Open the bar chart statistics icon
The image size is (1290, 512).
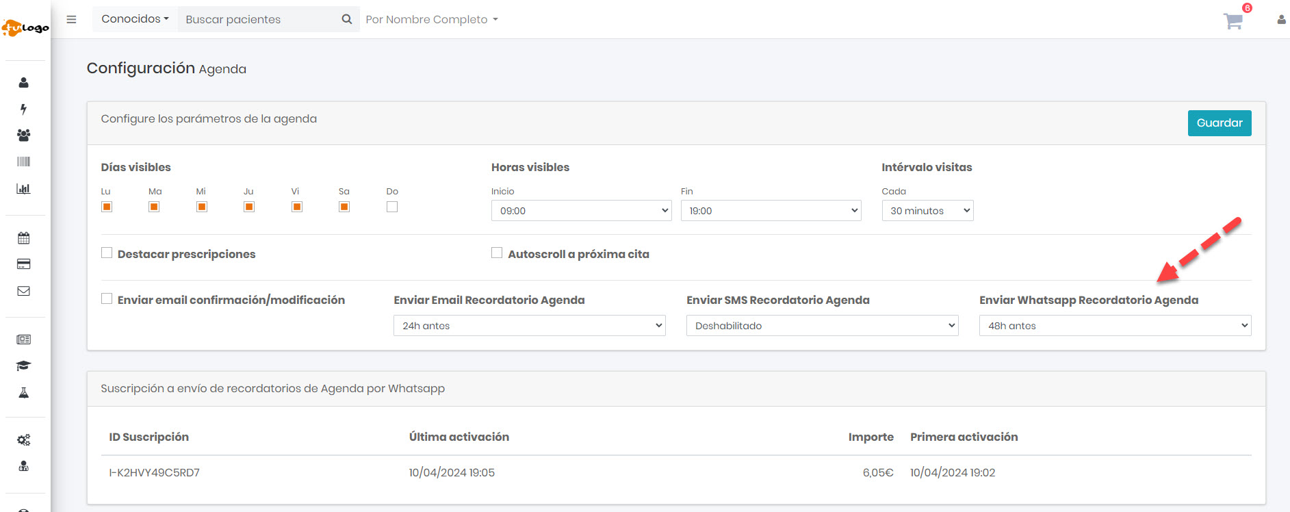(24, 189)
